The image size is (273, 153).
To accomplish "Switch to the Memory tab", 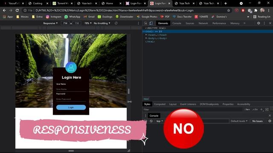I will click(x=235, y=23).
